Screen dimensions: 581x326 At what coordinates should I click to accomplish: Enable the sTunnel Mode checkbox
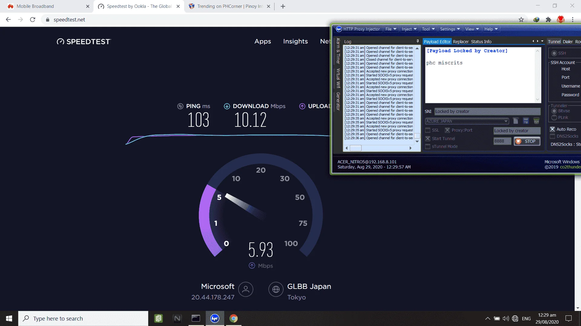point(428,146)
